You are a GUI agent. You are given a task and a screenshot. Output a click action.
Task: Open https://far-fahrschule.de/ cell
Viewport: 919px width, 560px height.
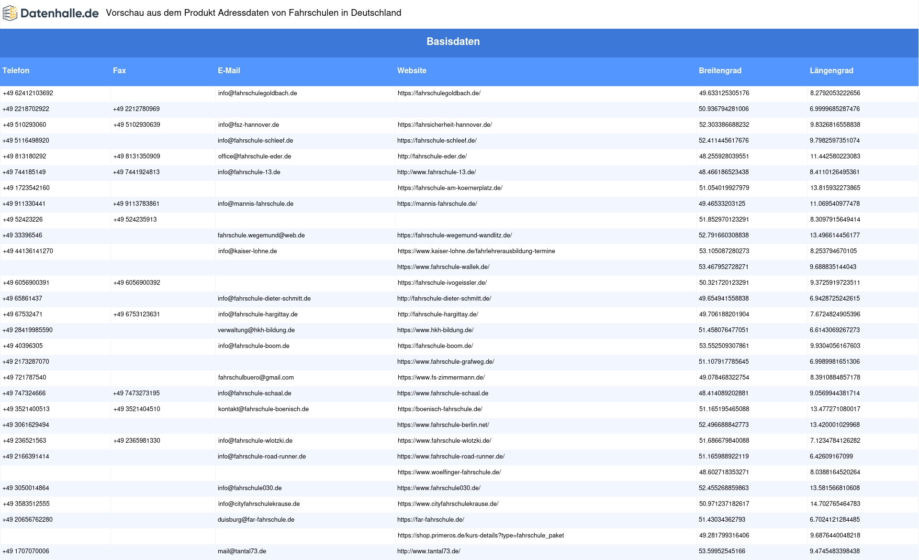pos(431,520)
